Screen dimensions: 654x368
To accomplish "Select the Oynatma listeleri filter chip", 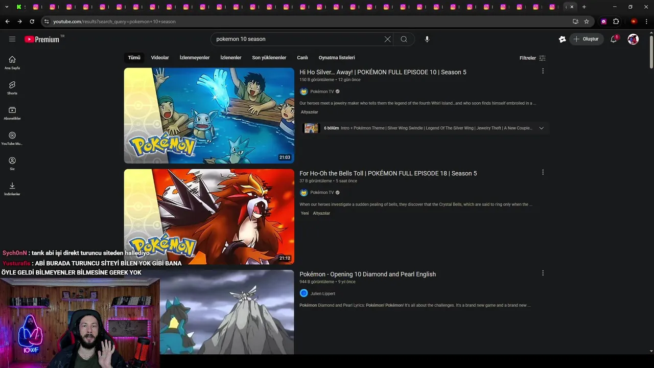I will (337, 58).
